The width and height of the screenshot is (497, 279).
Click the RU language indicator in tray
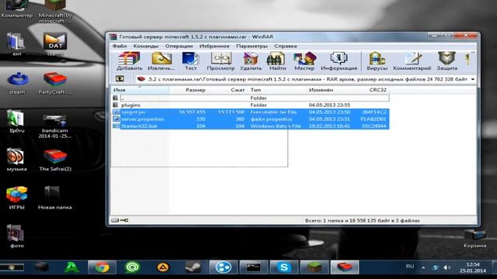pyautogui.click(x=410, y=267)
